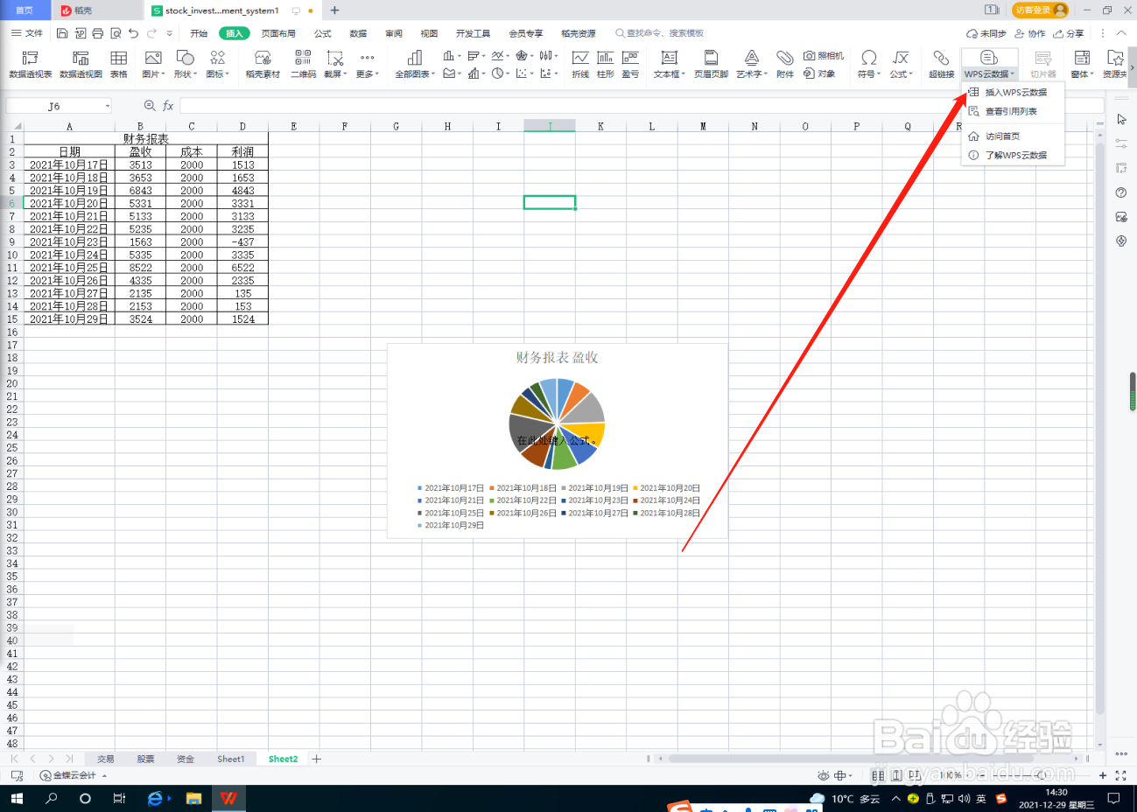Expand the 形状 shapes dropdown

(186, 74)
